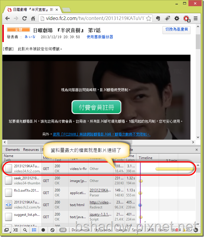Click the bug-shaped extension icon

point(167,19)
